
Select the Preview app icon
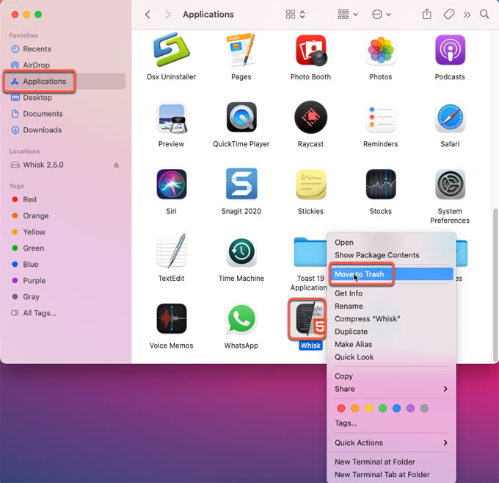171,118
